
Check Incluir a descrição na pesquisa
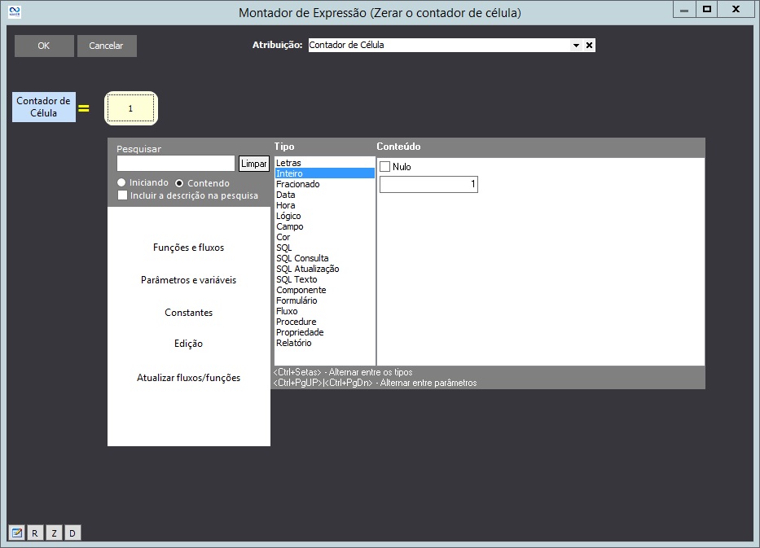click(122, 195)
